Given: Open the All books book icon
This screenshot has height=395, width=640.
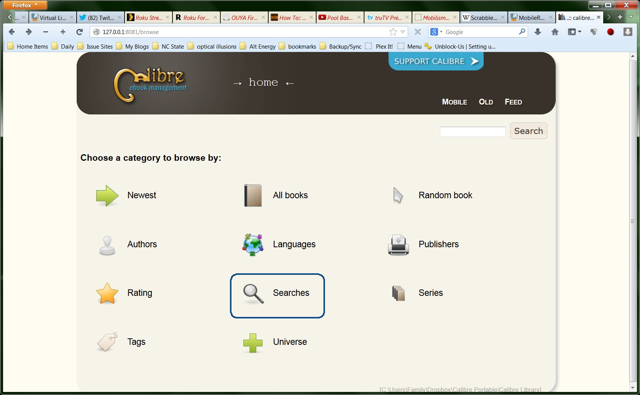Looking at the screenshot, I should pos(253,196).
